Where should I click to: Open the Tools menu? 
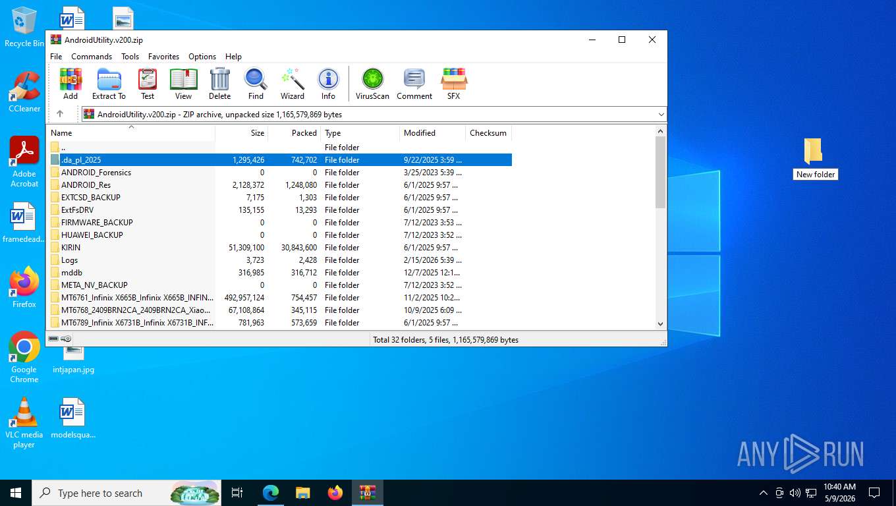click(130, 57)
